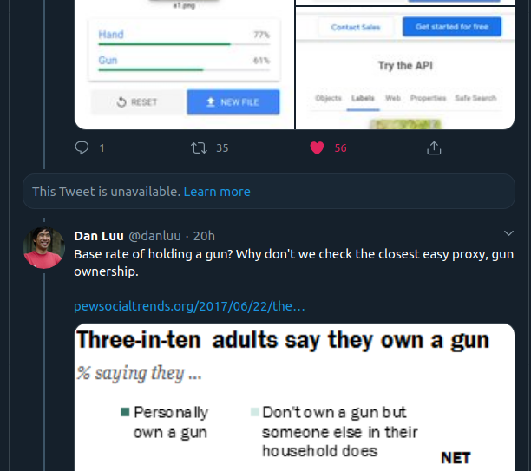531x471 pixels.
Task: Open the Web tab
Action: pos(393,98)
